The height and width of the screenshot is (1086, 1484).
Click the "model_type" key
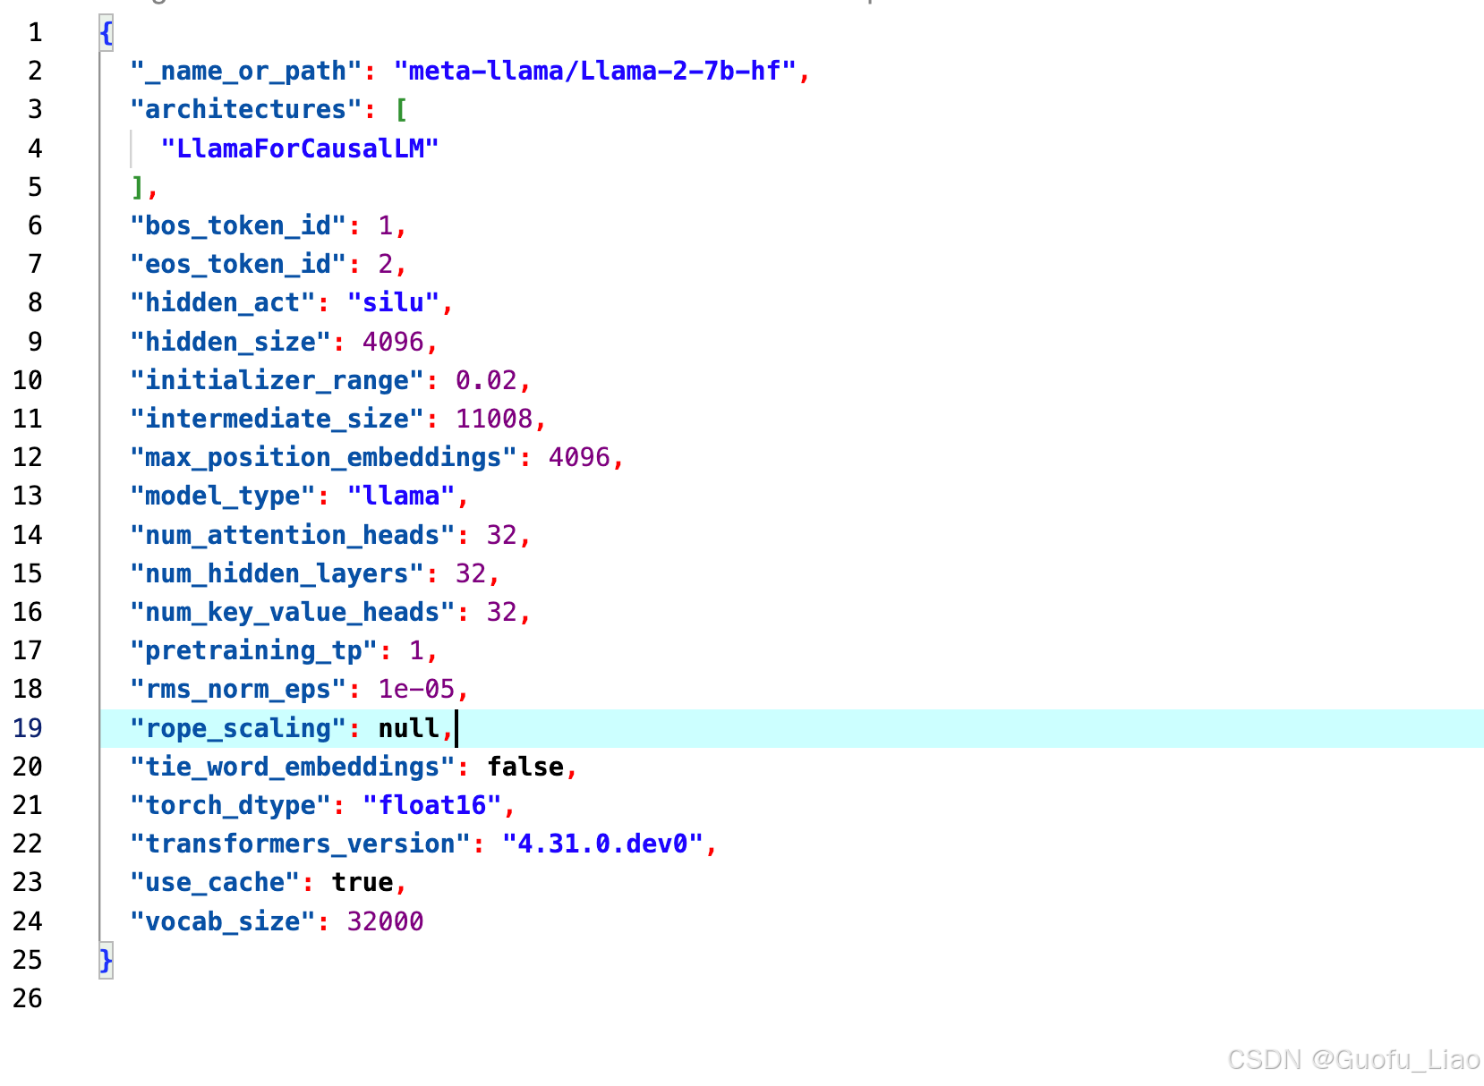pos(223,496)
